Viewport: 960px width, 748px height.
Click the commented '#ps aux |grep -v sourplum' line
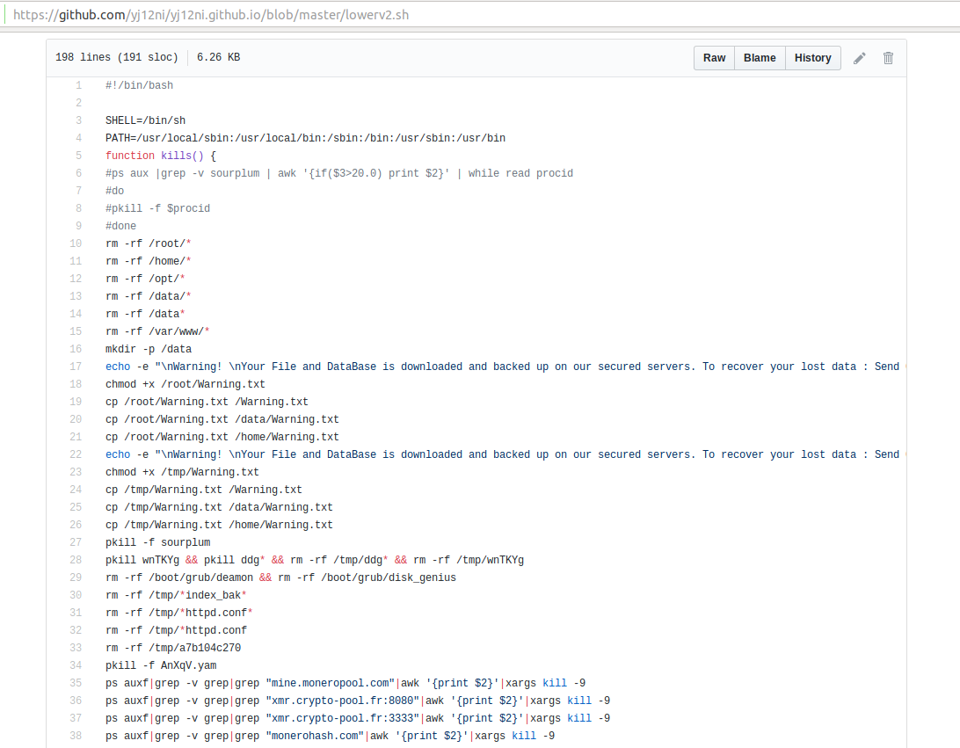pyautogui.click(x=339, y=173)
